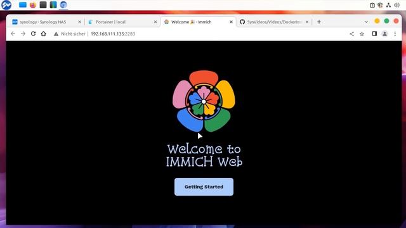Select the Welcome - Immich tab

coord(199,22)
